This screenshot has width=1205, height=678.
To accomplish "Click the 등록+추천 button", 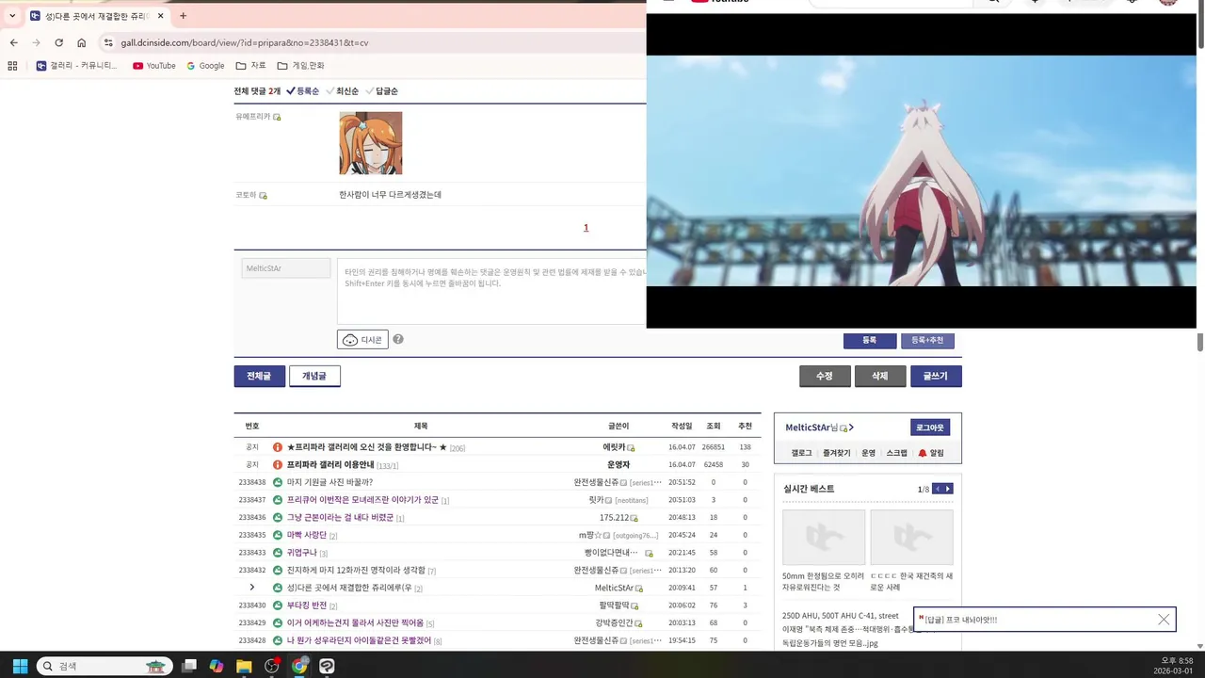I will pos(927,340).
